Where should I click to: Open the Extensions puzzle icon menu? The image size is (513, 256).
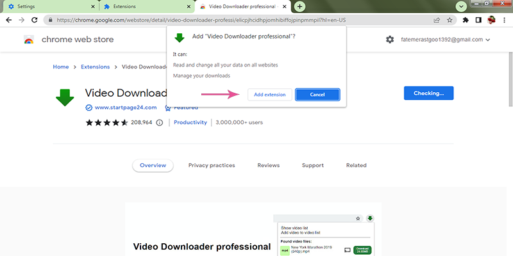466,20
